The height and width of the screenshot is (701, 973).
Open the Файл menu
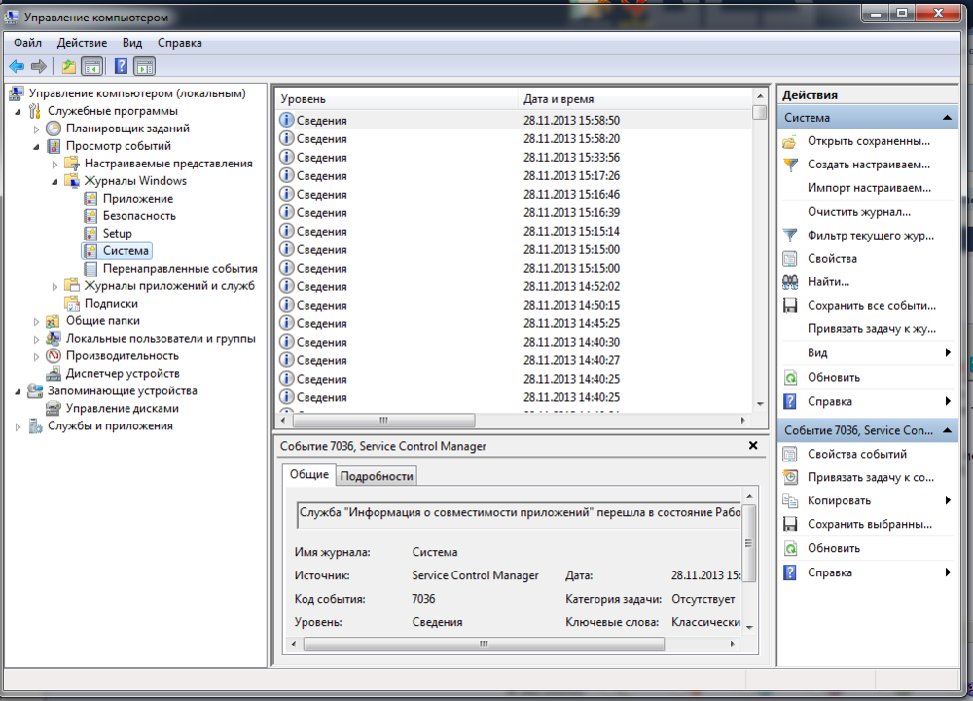[x=28, y=43]
